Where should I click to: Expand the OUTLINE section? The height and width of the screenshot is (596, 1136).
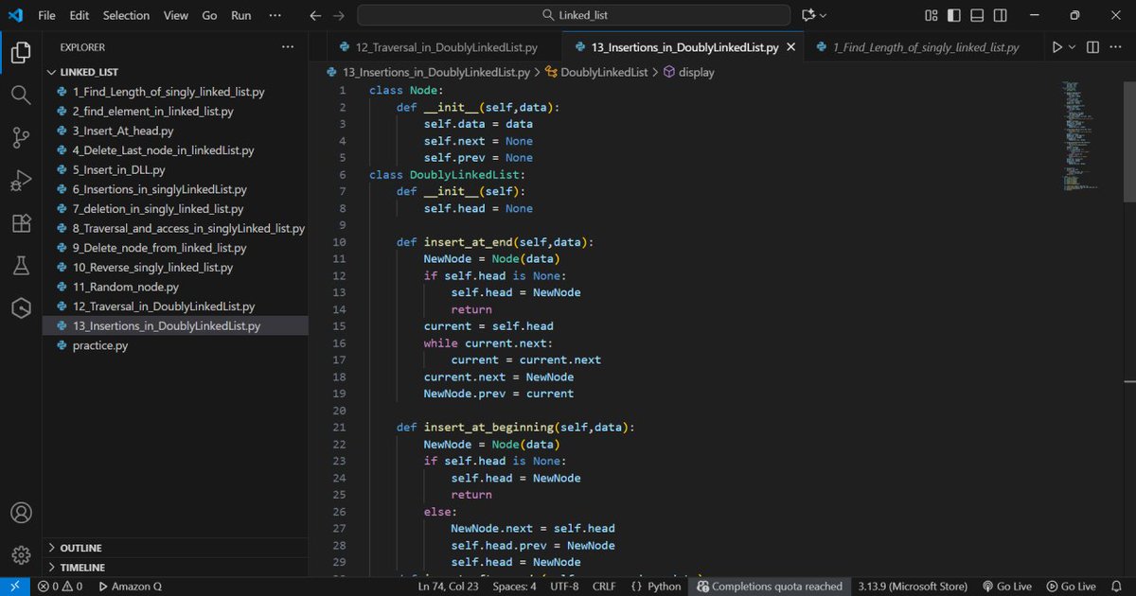coord(80,547)
